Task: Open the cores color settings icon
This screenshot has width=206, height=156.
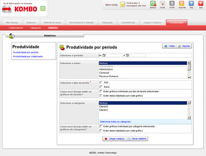Action: 163,3
